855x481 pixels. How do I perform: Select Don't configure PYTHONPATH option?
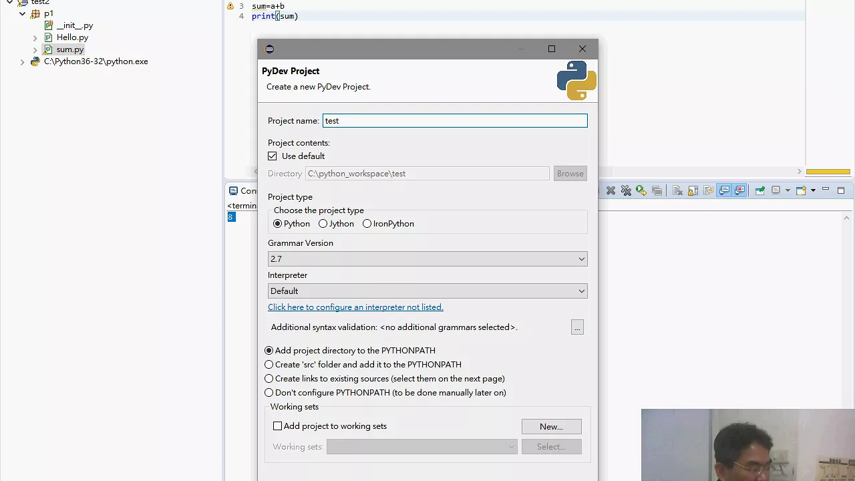pos(269,393)
